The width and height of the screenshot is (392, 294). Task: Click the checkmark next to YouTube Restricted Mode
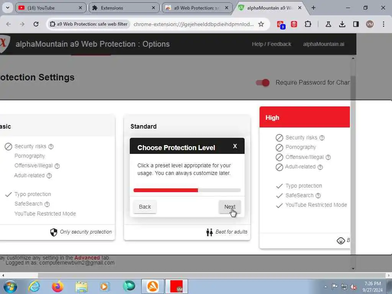coord(279,205)
